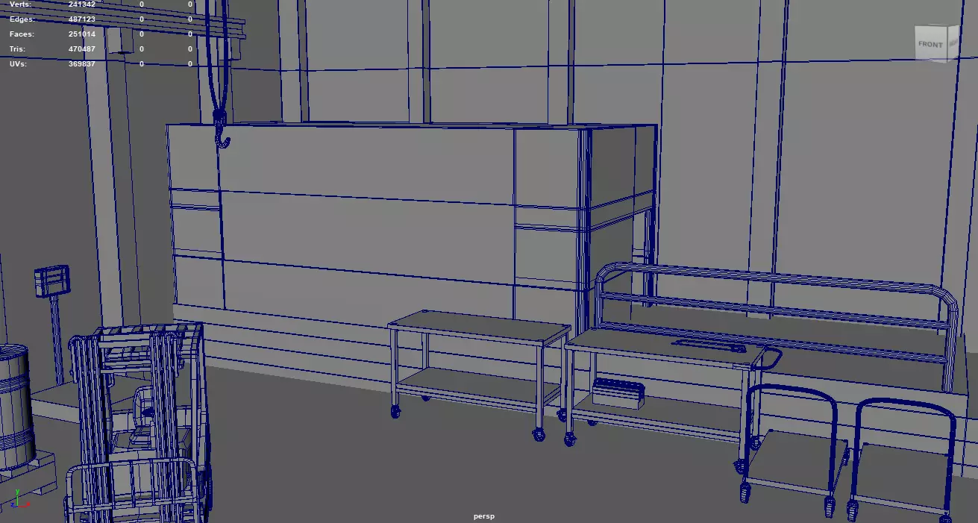Click the Edges label in the heads-up display
This screenshot has height=523, width=978.
(x=22, y=19)
